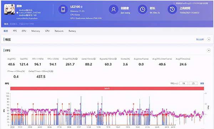
Task: Click the Avg(FTime) value 24.6
Action: [183, 64]
